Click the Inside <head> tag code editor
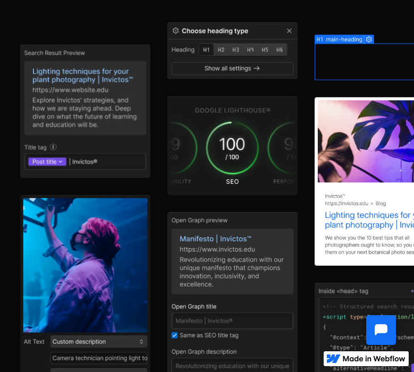 click(367, 335)
